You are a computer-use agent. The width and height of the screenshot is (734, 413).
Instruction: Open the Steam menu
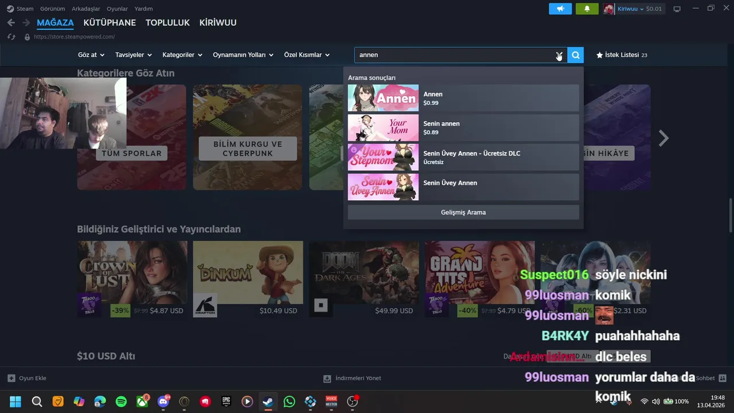(20, 9)
